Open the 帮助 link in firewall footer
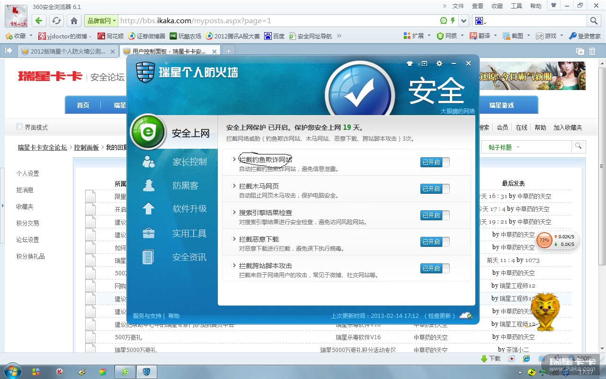This screenshot has height=379, width=606. [x=174, y=316]
